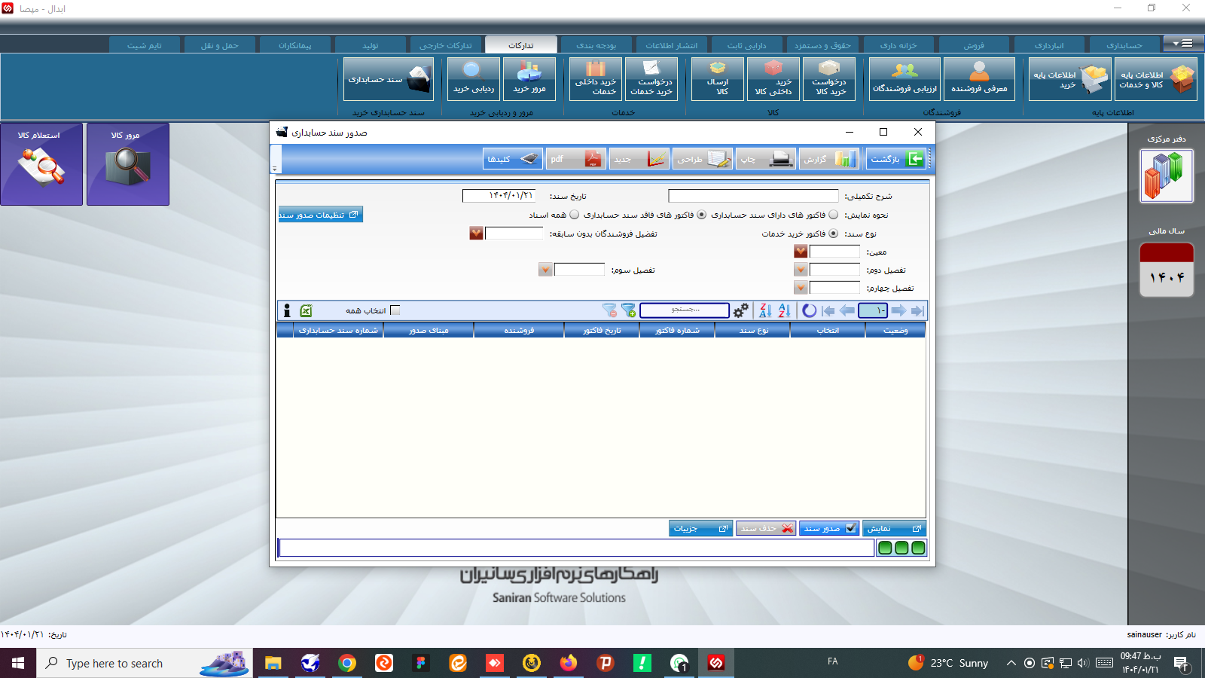Click the صدور سند button
Image resolution: width=1205 pixels, height=678 pixels.
[x=828, y=528]
